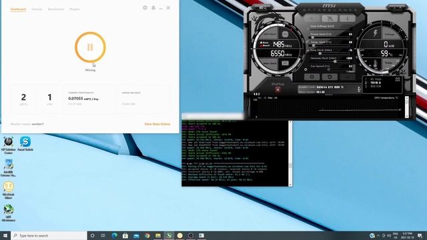The height and width of the screenshot is (240, 427).
Task: Switch to the Plugins tab in NiceHash
Action: pyautogui.click(x=75, y=9)
